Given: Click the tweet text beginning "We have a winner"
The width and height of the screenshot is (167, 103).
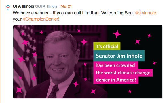Looking at the screenshot, I should (85, 16).
